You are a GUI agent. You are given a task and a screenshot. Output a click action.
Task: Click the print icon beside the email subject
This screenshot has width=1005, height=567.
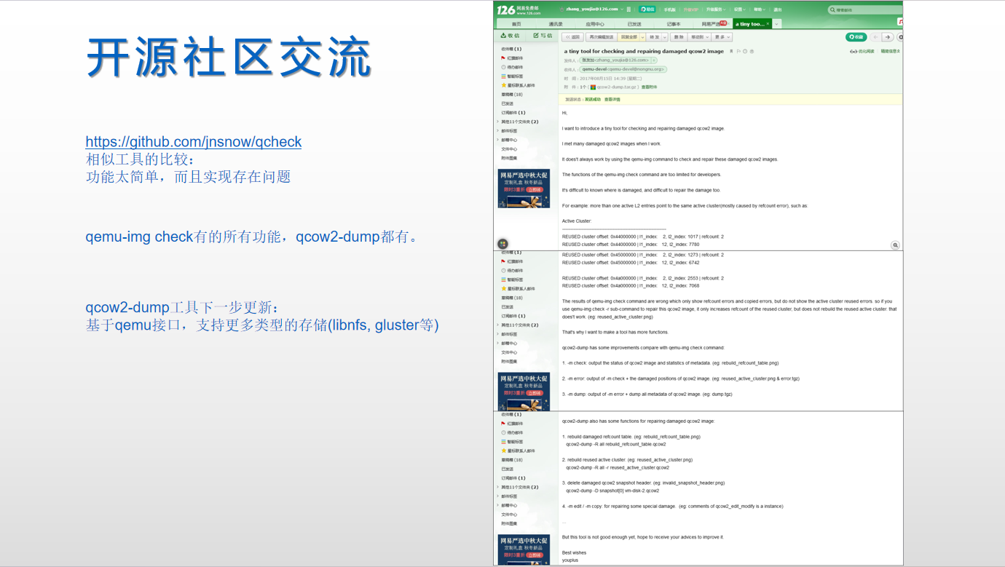click(751, 51)
